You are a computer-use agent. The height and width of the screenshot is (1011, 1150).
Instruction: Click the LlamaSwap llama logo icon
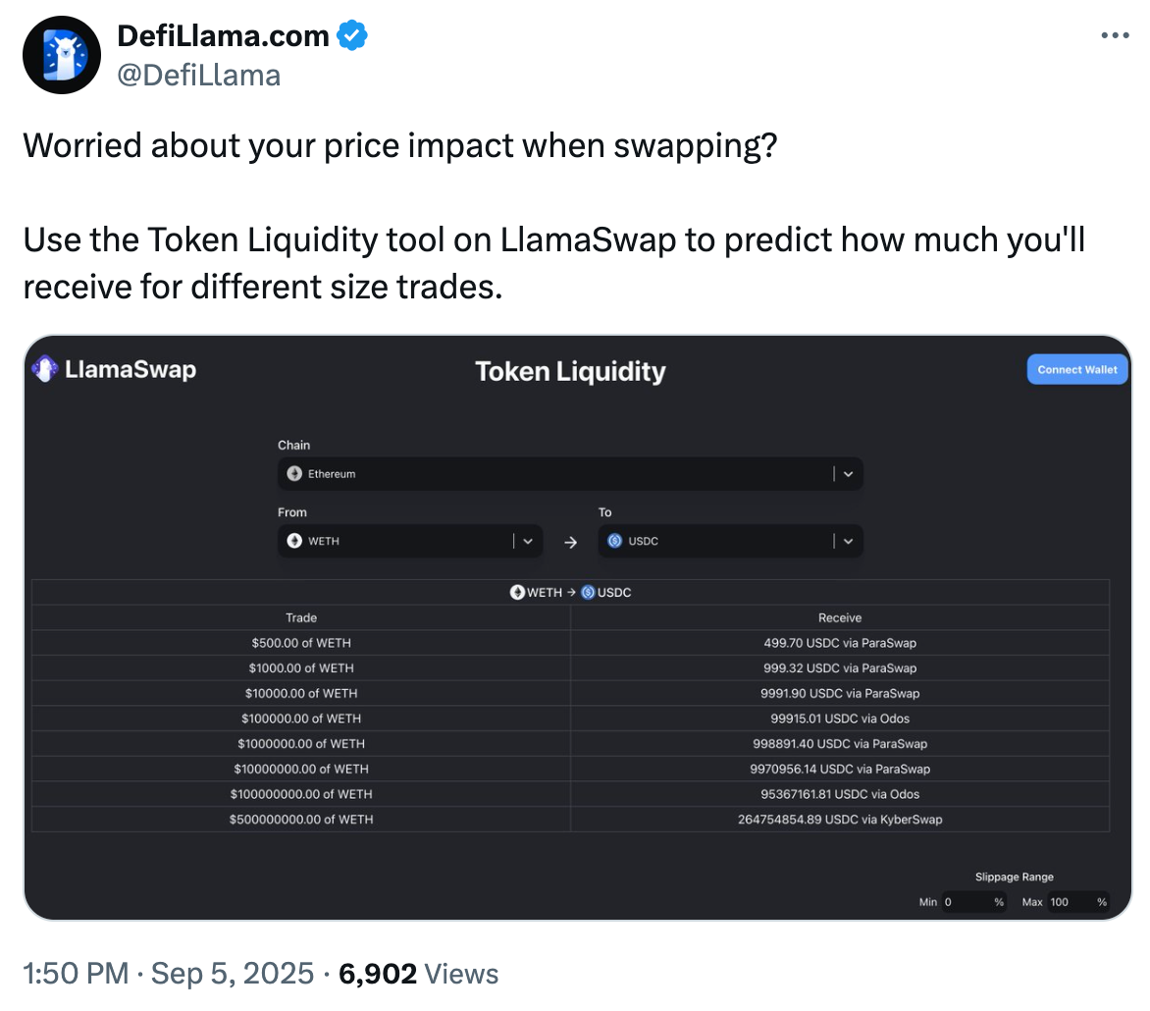click(45, 369)
